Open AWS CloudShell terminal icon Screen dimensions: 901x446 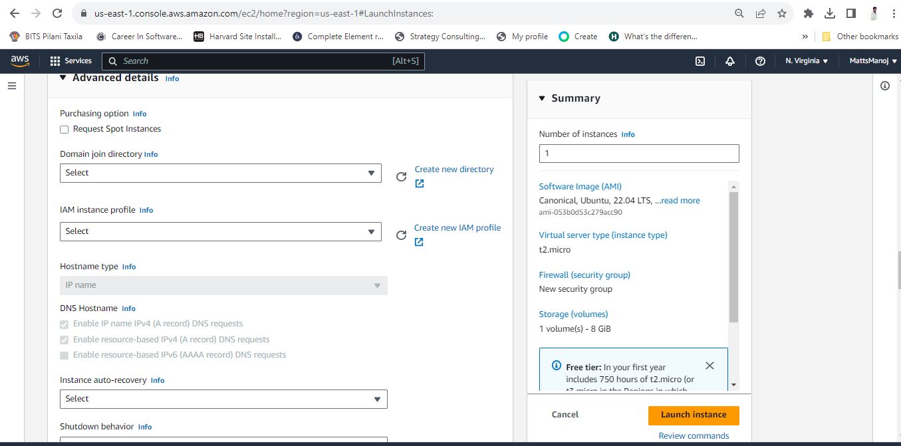click(700, 61)
